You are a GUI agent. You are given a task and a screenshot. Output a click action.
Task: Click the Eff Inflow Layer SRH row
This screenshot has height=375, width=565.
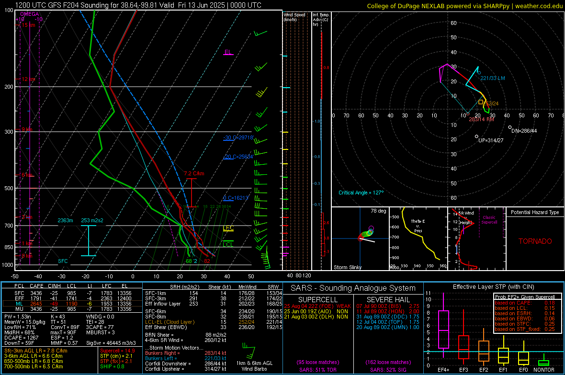pyautogui.click(x=213, y=304)
